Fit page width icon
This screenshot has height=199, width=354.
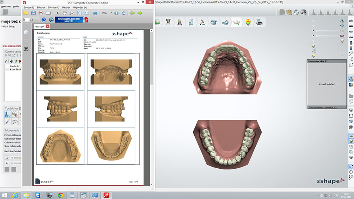87,13
